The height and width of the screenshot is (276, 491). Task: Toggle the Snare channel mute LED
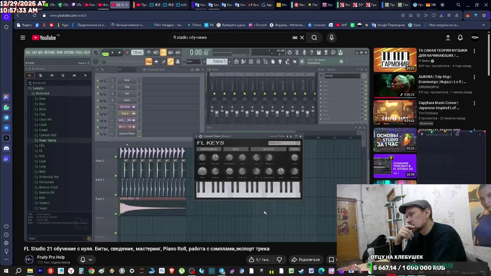click(x=97, y=100)
